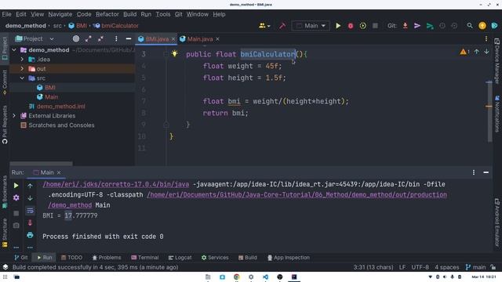Screen dimensions: 502x282
Task: Click editor vertical scrollbar
Action: tap(489, 112)
